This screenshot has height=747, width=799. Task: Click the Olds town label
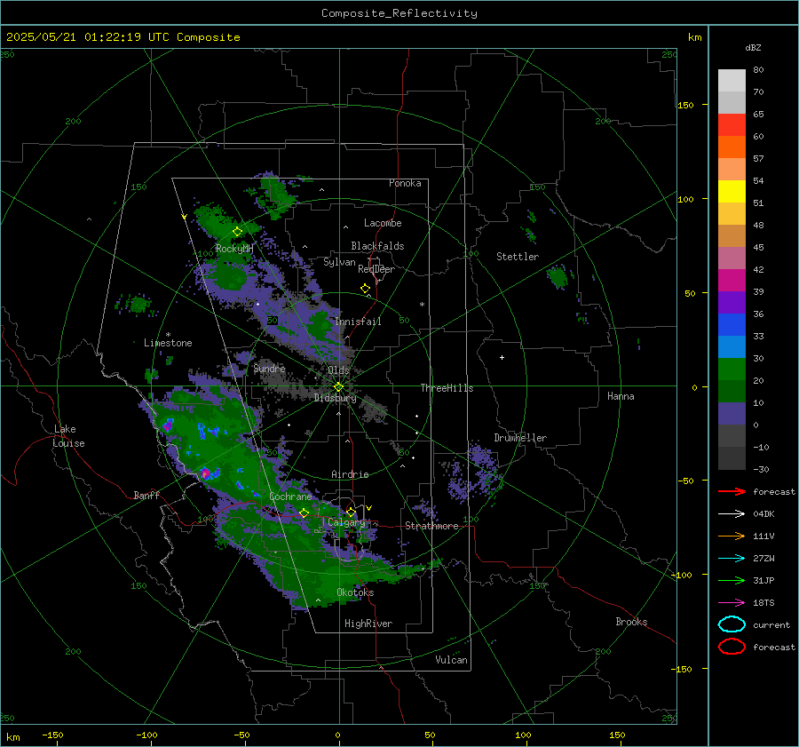click(x=338, y=370)
